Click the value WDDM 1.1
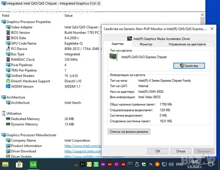The height and width of the screenshot is (170, 220). pos(72,86)
